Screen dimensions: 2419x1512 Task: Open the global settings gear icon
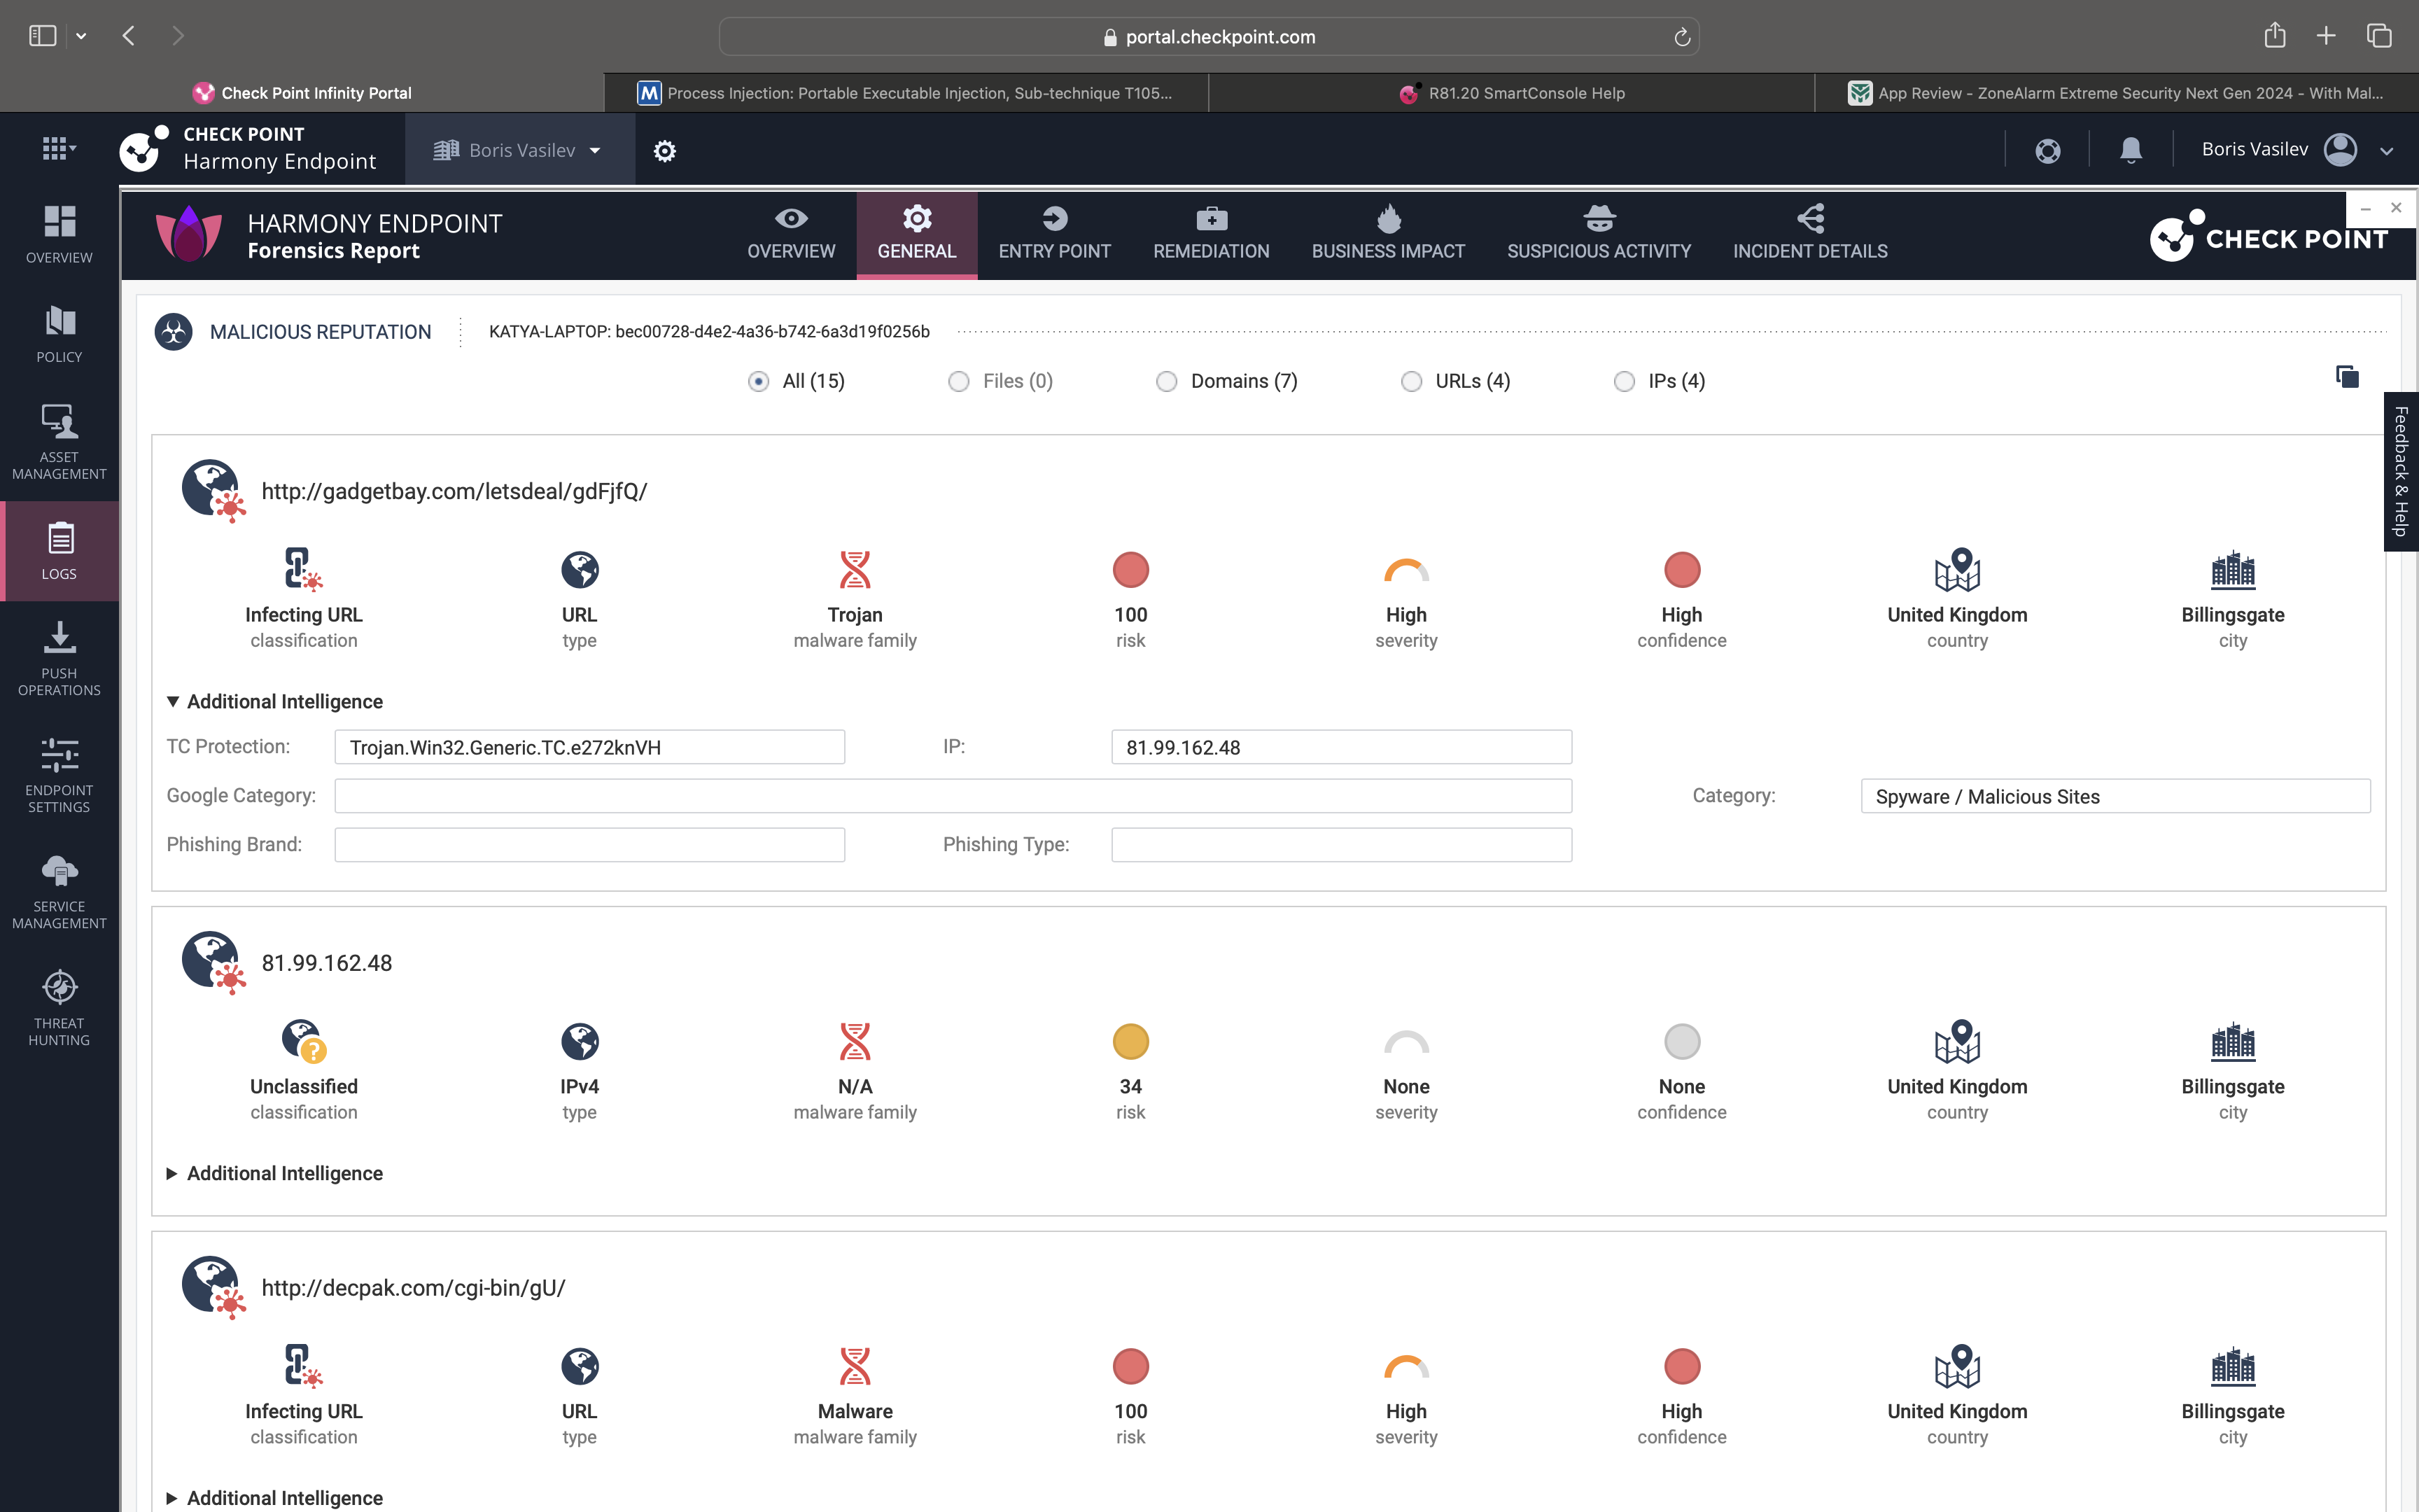pyautogui.click(x=665, y=151)
